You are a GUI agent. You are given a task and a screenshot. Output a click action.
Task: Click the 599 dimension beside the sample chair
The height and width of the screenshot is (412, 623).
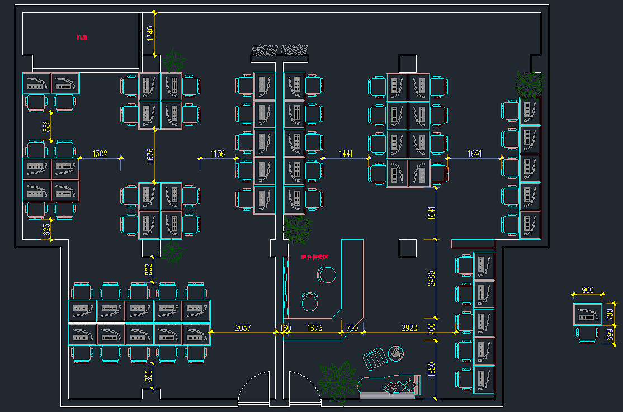coord(610,335)
